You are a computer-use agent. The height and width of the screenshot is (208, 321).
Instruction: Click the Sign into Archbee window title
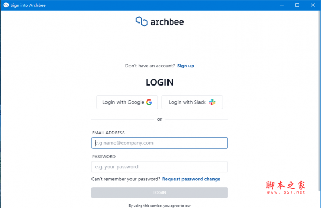28,5
